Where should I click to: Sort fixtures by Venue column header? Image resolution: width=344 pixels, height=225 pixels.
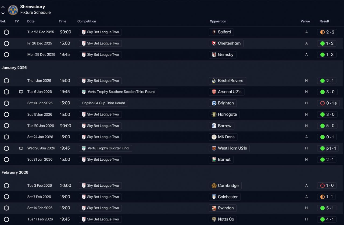click(305, 21)
